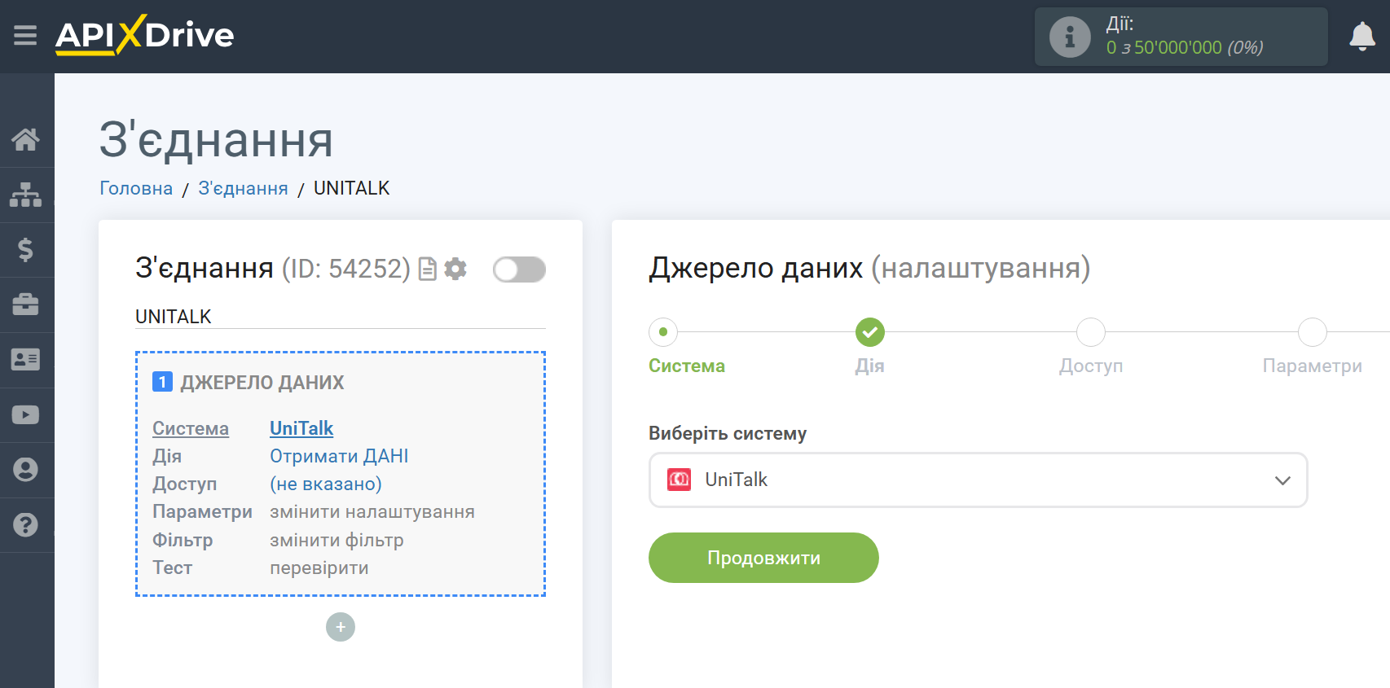This screenshot has height=688, width=1390.
Task: Open the connections sitemap sidebar icon
Action: [25, 195]
